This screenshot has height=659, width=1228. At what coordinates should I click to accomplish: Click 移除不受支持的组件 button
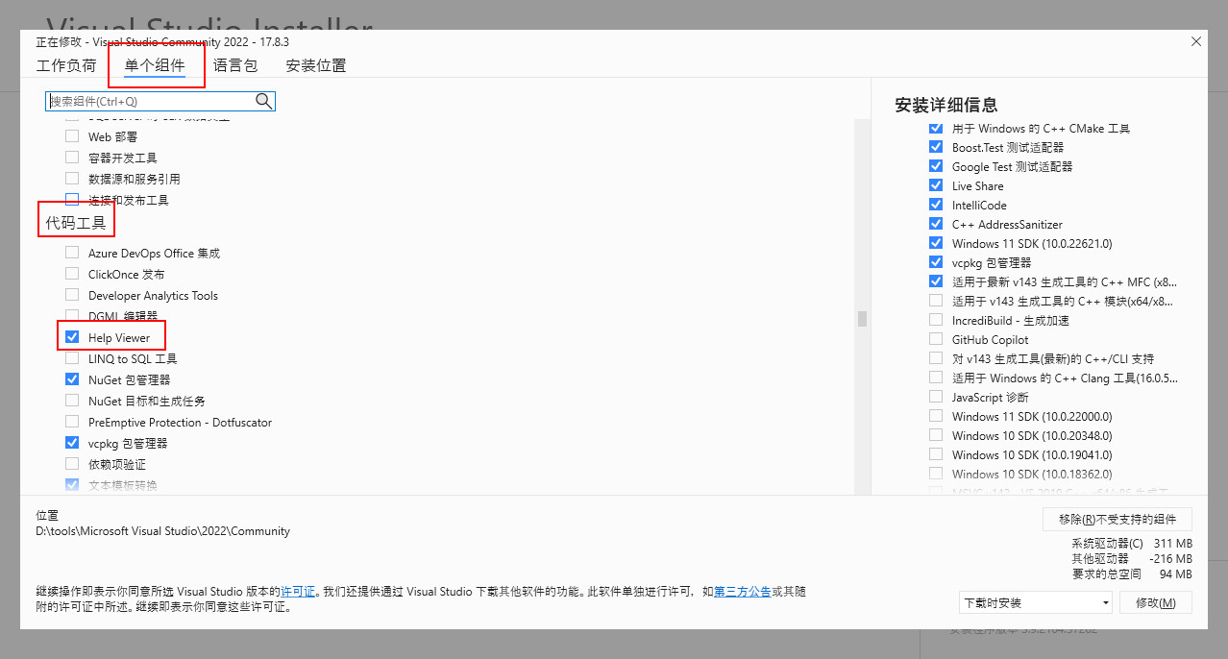(x=1117, y=519)
